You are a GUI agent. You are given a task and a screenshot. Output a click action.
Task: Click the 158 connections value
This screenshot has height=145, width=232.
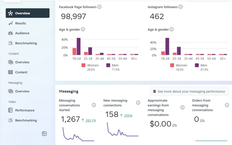112,114
